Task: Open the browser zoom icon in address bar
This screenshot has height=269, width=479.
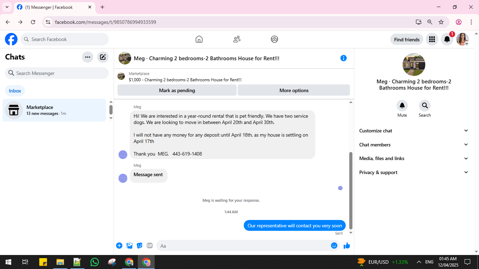Action: [x=430, y=22]
